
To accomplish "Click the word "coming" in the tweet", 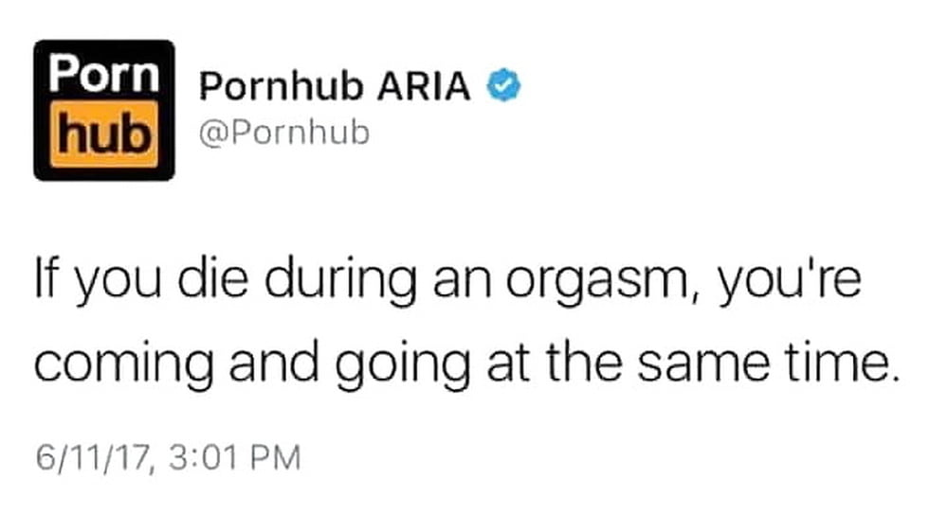I will 123,366.
